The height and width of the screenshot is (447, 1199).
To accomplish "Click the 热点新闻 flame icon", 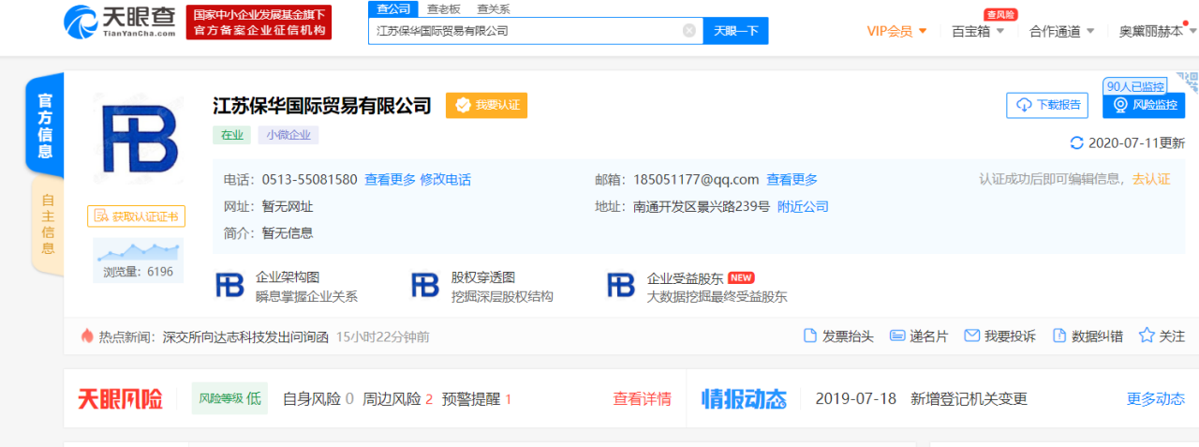I will [x=87, y=335].
